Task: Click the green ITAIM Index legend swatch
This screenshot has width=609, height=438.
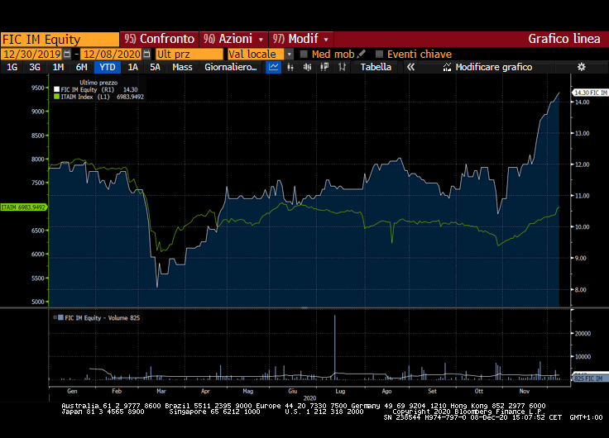Action: (56, 96)
